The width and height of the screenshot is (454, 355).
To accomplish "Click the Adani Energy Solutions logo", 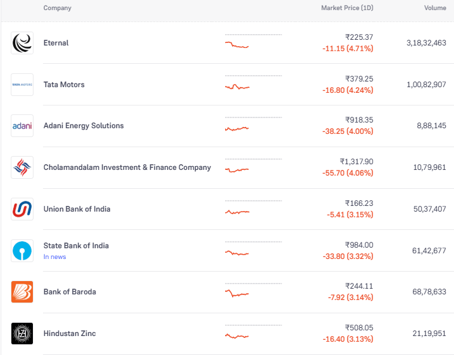I will pyautogui.click(x=22, y=126).
